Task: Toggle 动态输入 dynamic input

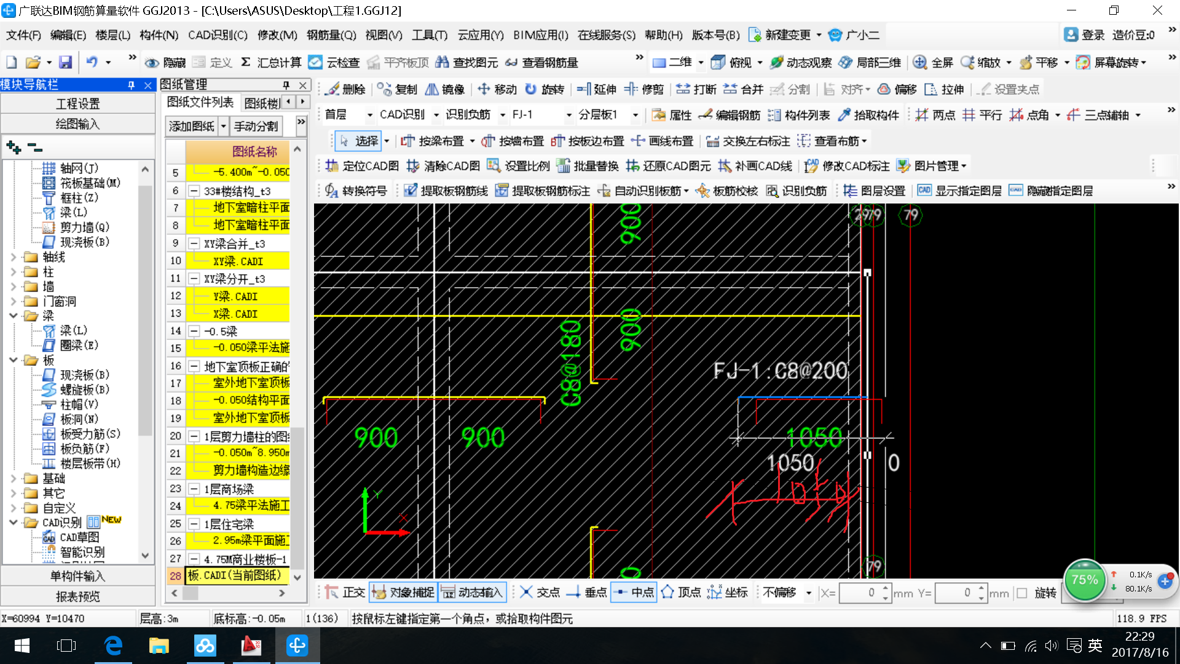Action: point(472,592)
